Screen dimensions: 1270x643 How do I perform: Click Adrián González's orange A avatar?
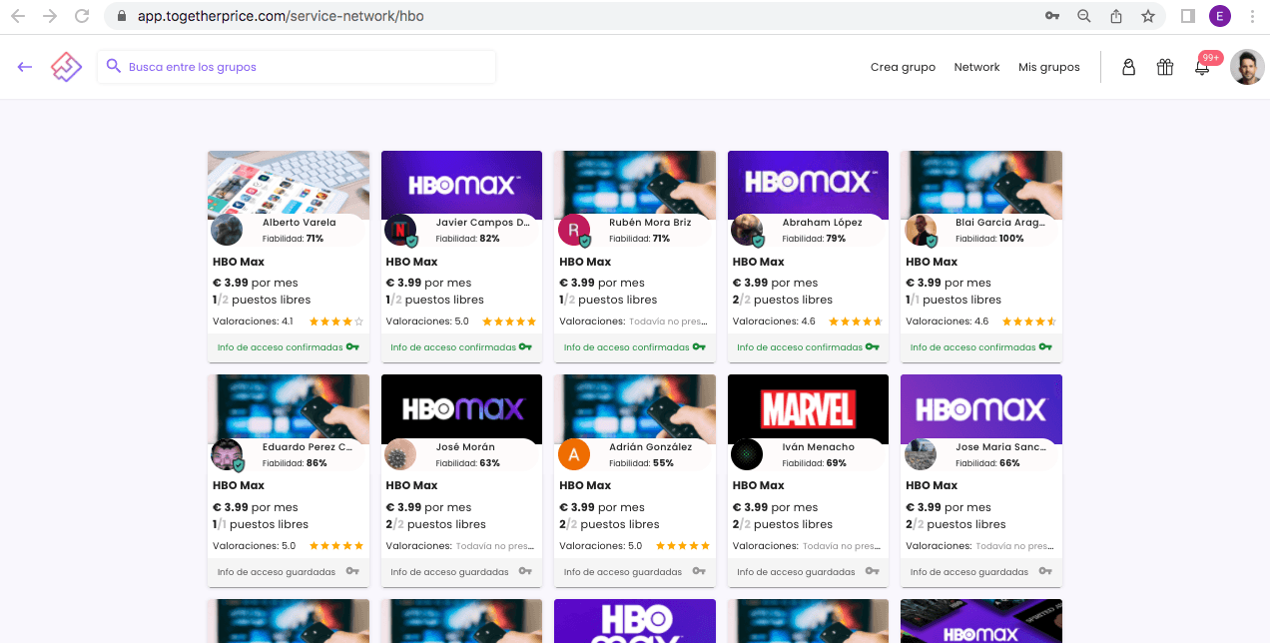tap(574, 454)
